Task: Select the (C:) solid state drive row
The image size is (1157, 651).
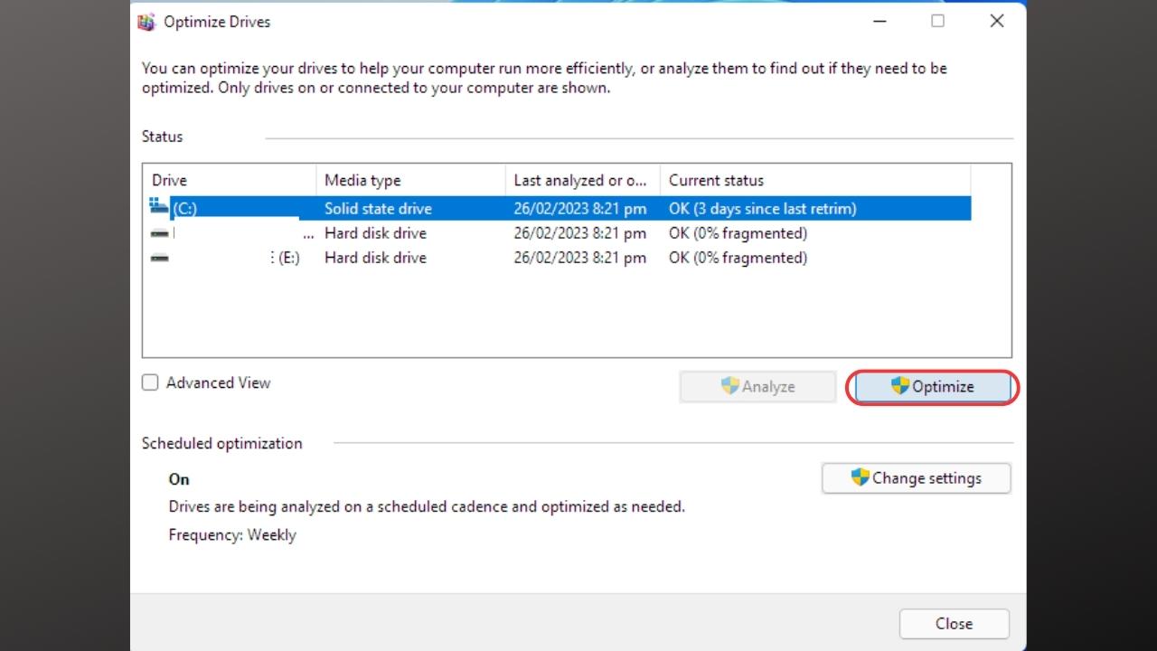Action: [x=452, y=207]
